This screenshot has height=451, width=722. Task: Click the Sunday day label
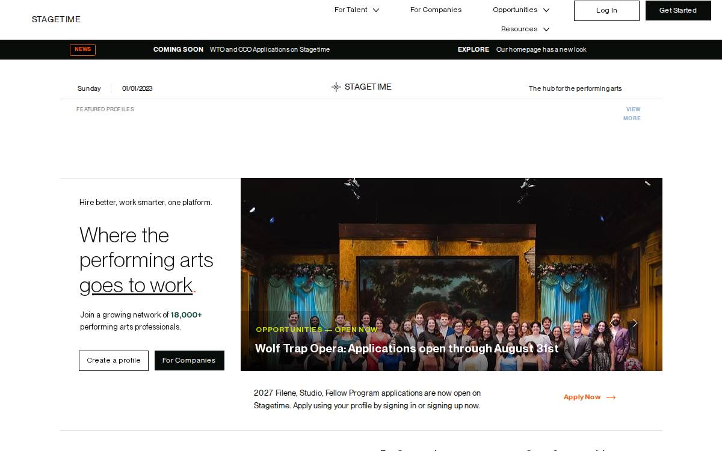(89, 88)
